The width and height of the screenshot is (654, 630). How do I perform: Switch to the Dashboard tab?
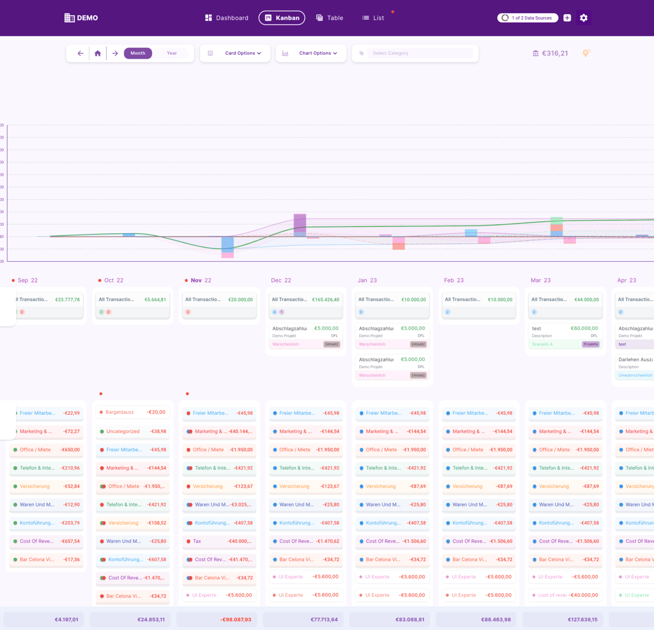(x=226, y=18)
